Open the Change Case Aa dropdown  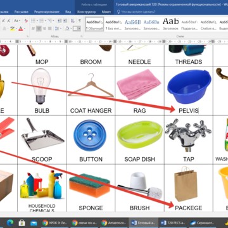coord(17,21)
